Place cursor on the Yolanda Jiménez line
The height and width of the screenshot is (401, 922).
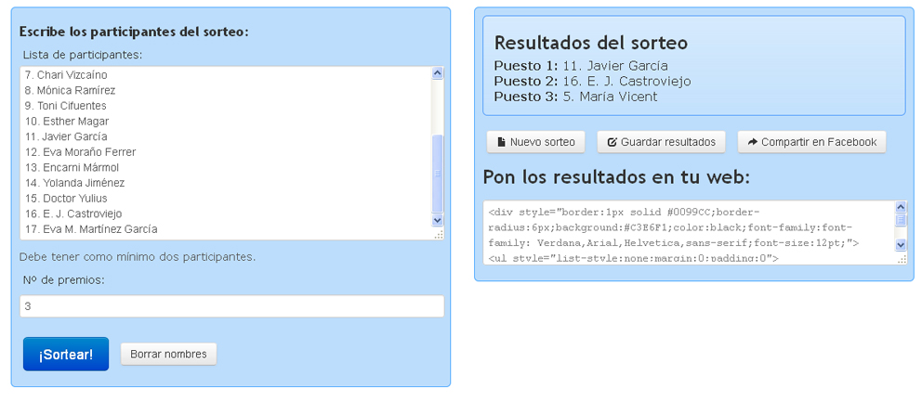click(75, 183)
